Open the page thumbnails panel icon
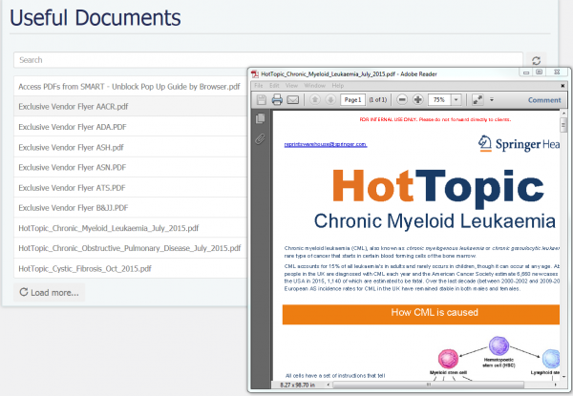 (x=260, y=118)
